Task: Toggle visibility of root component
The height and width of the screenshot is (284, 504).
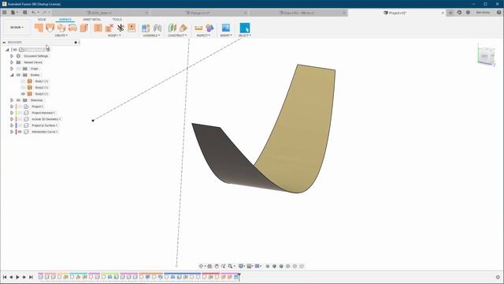Action: coord(15,50)
